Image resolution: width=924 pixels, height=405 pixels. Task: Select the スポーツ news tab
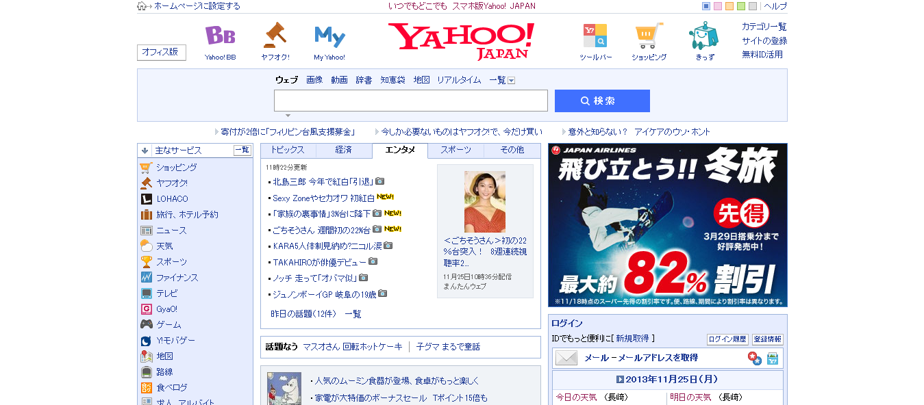455,151
